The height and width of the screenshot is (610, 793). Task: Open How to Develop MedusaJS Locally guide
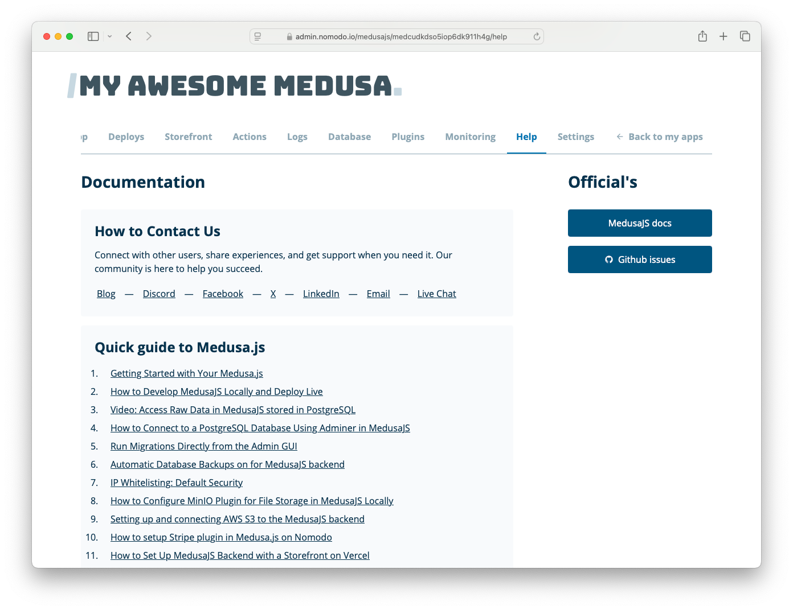[216, 391]
